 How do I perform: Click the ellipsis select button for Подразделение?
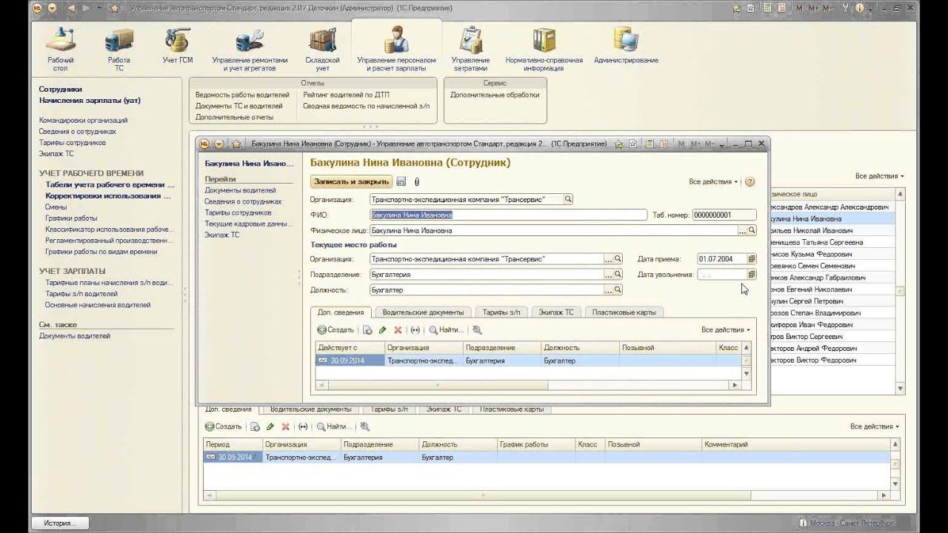point(608,275)
